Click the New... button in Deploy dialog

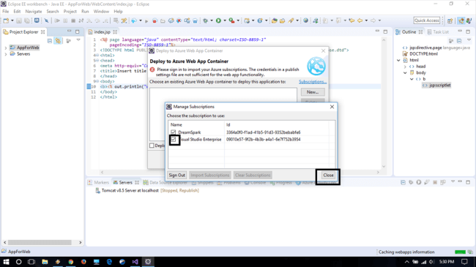(313, 92)
